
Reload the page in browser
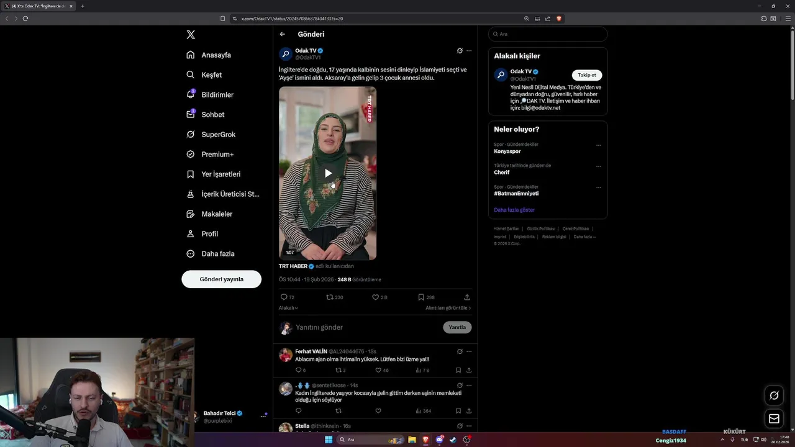coord(25,19)
